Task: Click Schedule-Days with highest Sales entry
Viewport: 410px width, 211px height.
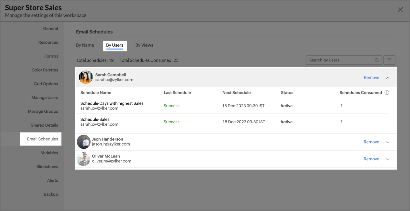Action: [112, 103]
